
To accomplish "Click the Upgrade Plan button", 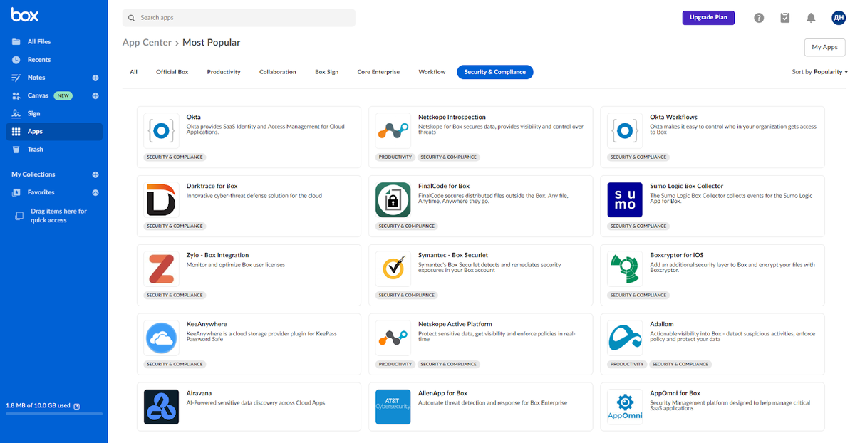I will [708, 17].
